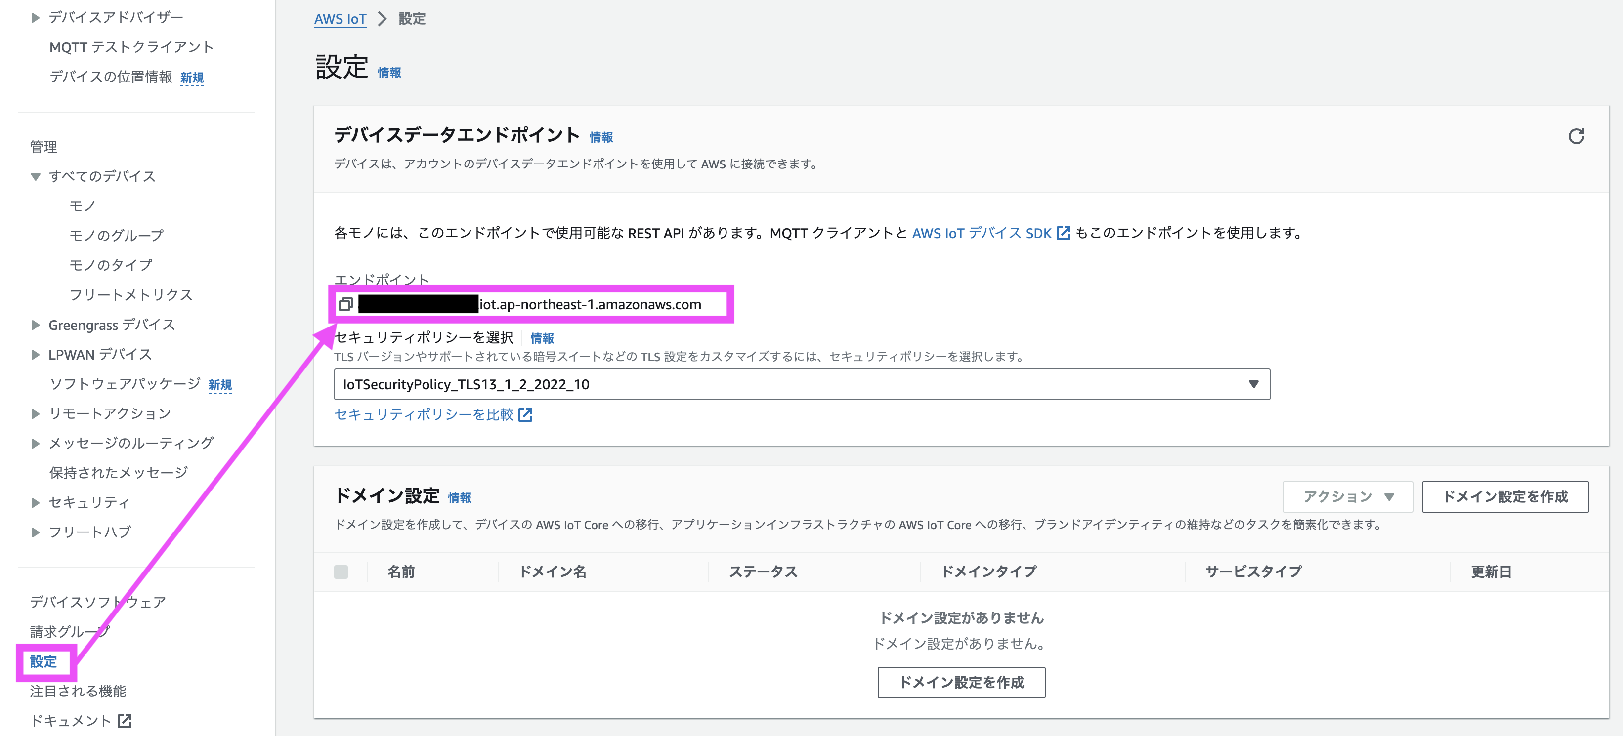Click ドメイン設定を作成 button in empty table
This screenshot has height=736, width=1623.
(961, 683)
